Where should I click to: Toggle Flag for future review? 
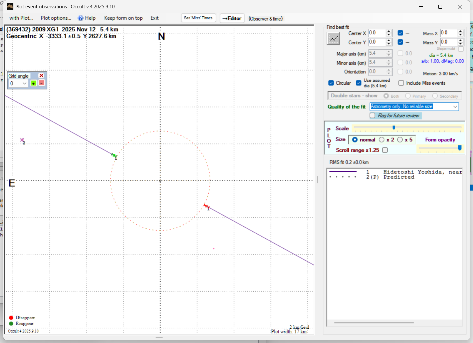point(373,115)
